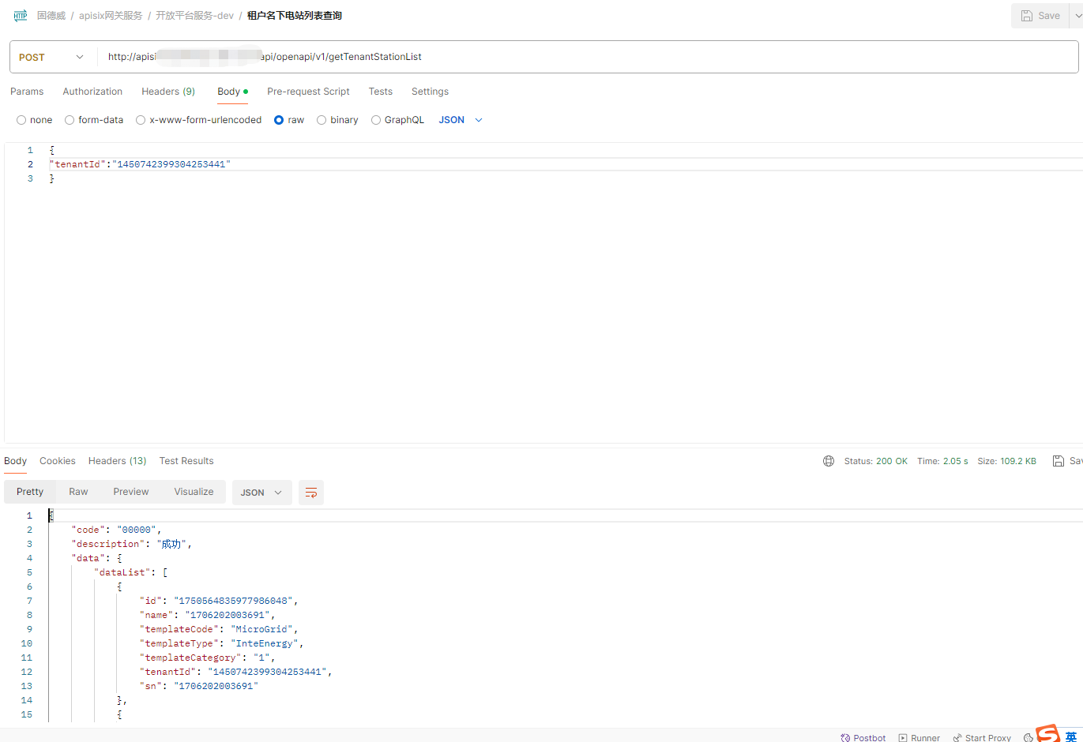
Task: Choose the x-www-form-urlencoded radio option
Action: point(198,120)
